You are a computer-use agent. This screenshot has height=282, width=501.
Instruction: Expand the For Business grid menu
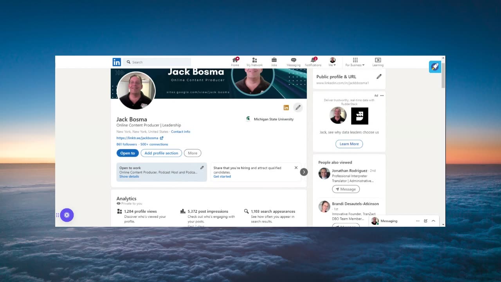[x=355, y=62]
